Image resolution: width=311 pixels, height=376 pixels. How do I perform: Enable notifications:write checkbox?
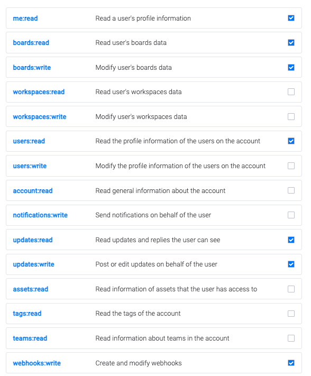click(291, 215)
